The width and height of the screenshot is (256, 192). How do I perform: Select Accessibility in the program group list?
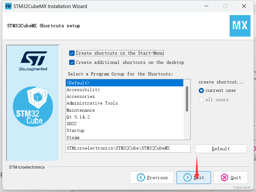[x=124, y=90]
